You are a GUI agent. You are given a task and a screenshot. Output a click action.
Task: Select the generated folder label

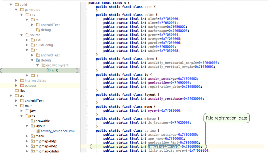(x=32, y=9)
